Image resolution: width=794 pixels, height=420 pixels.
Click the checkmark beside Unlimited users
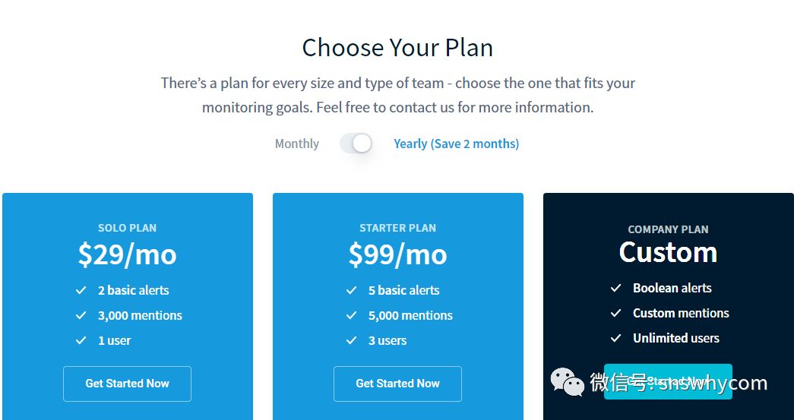pos(616,338)
